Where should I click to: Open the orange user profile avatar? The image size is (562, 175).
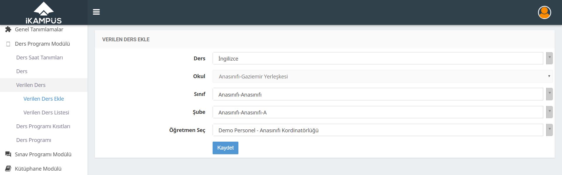coord(544,13)
